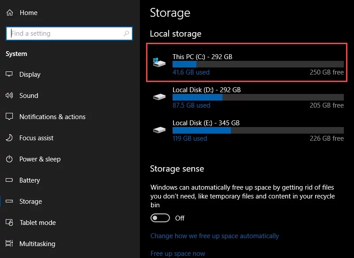Open Notifications & actions via its icon

[9, 117]
